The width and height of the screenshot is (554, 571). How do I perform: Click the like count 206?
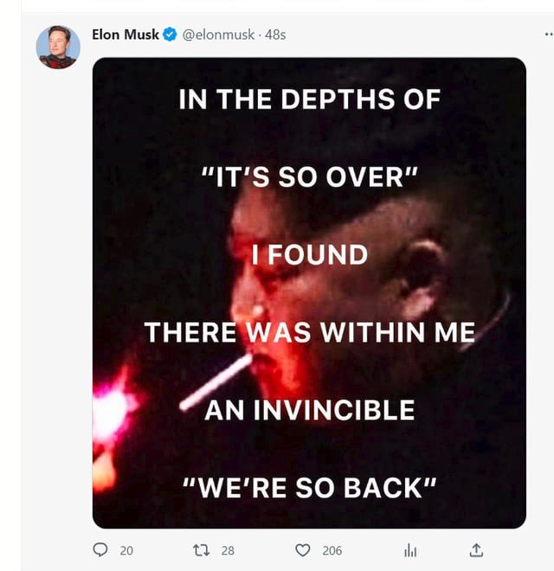click(332, 550)
